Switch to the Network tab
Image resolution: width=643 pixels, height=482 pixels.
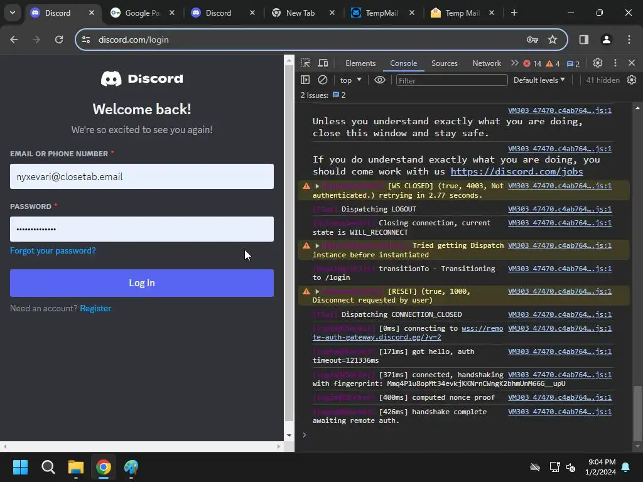487,63
